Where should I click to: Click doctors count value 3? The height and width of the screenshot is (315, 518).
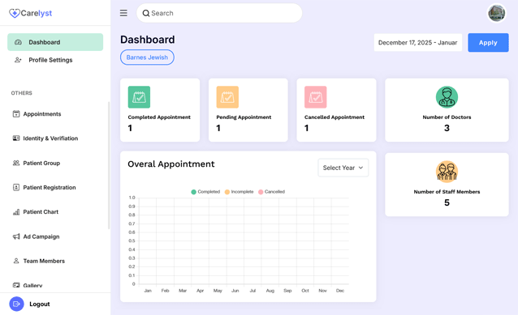pos(447,128)
